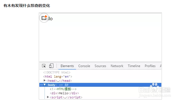Select the highlighted <body> row
The image size is (181, 102).
click(100, 85)
